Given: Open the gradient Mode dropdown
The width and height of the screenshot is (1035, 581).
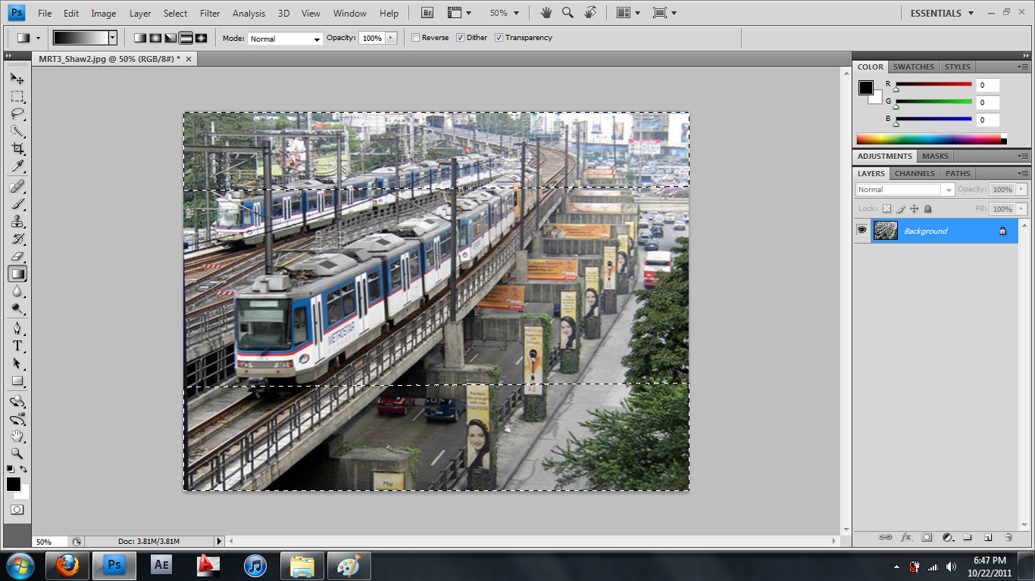Looking at the screenshot, I should 286,39.
